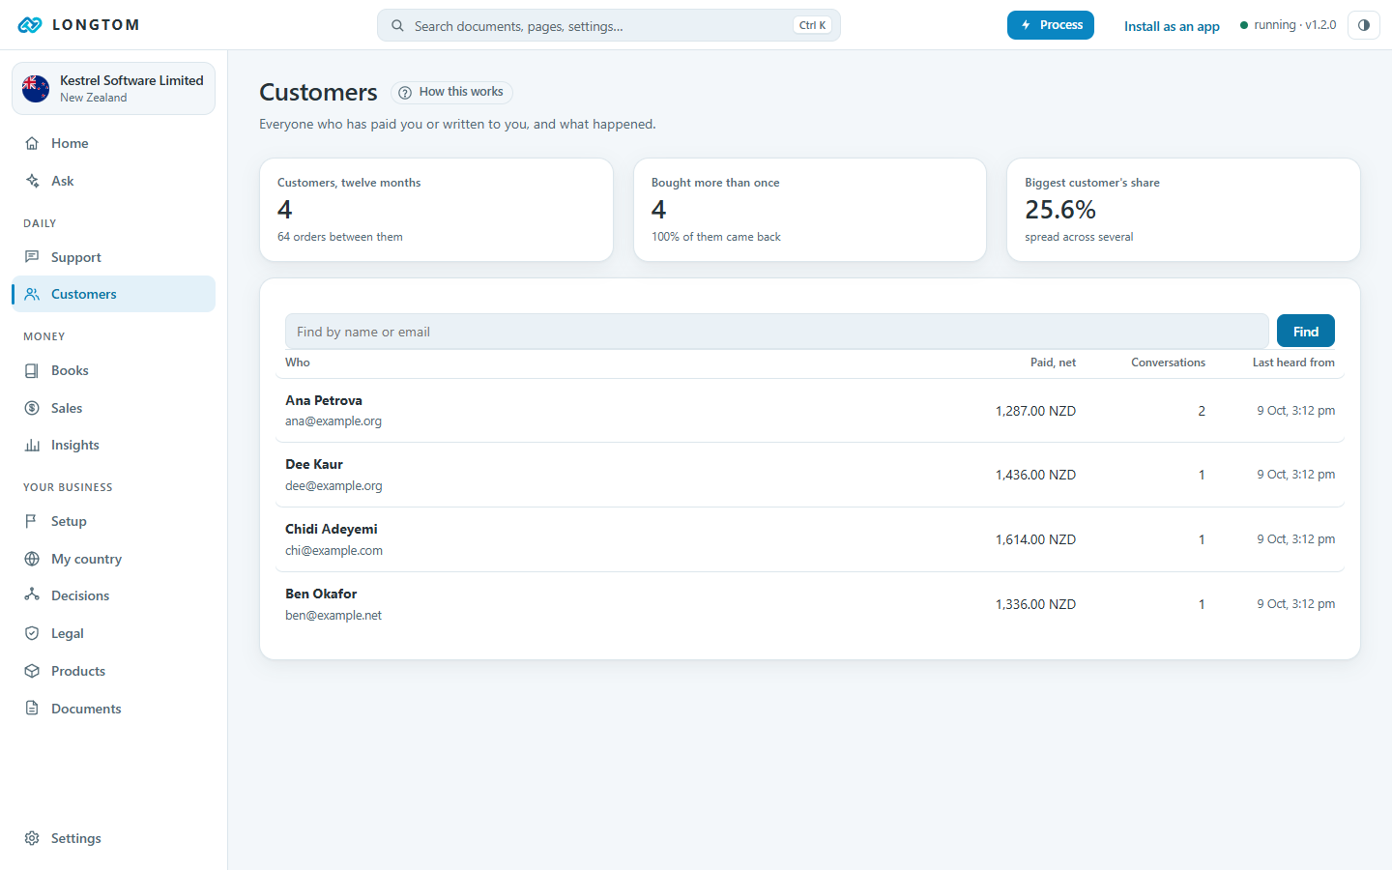Image resolution: width=1392 pixels, height=870 pixels.
Task: Click the Settings gear icon
Action: point(32,838)
